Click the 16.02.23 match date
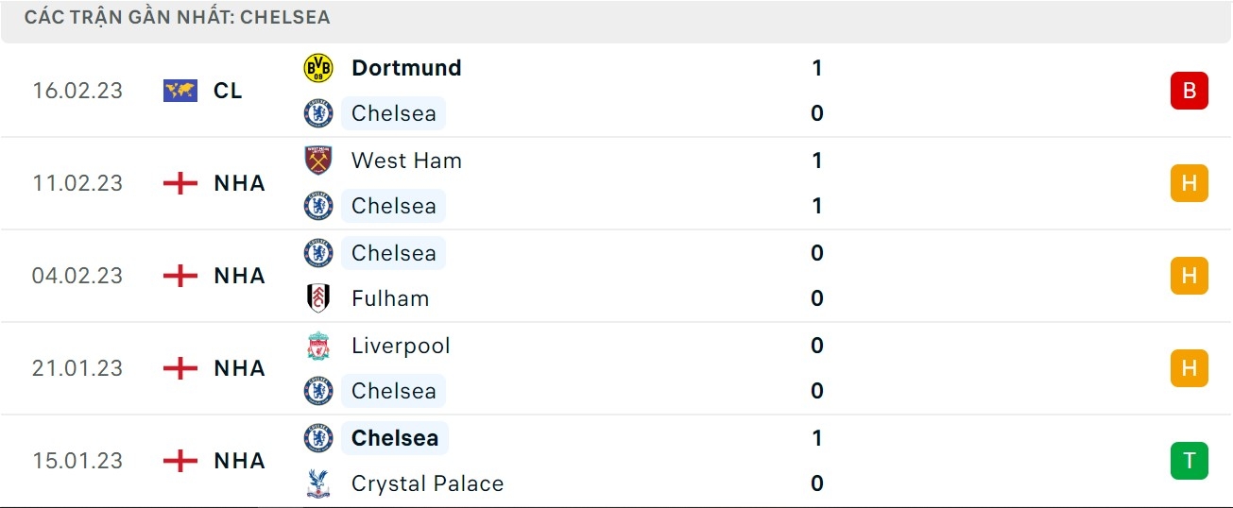The image size is (1233, 508). [77, 91]
